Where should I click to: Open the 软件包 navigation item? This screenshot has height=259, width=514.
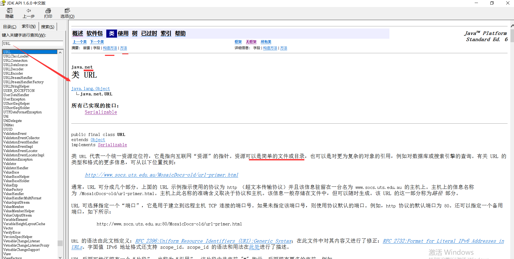point(94,33)
